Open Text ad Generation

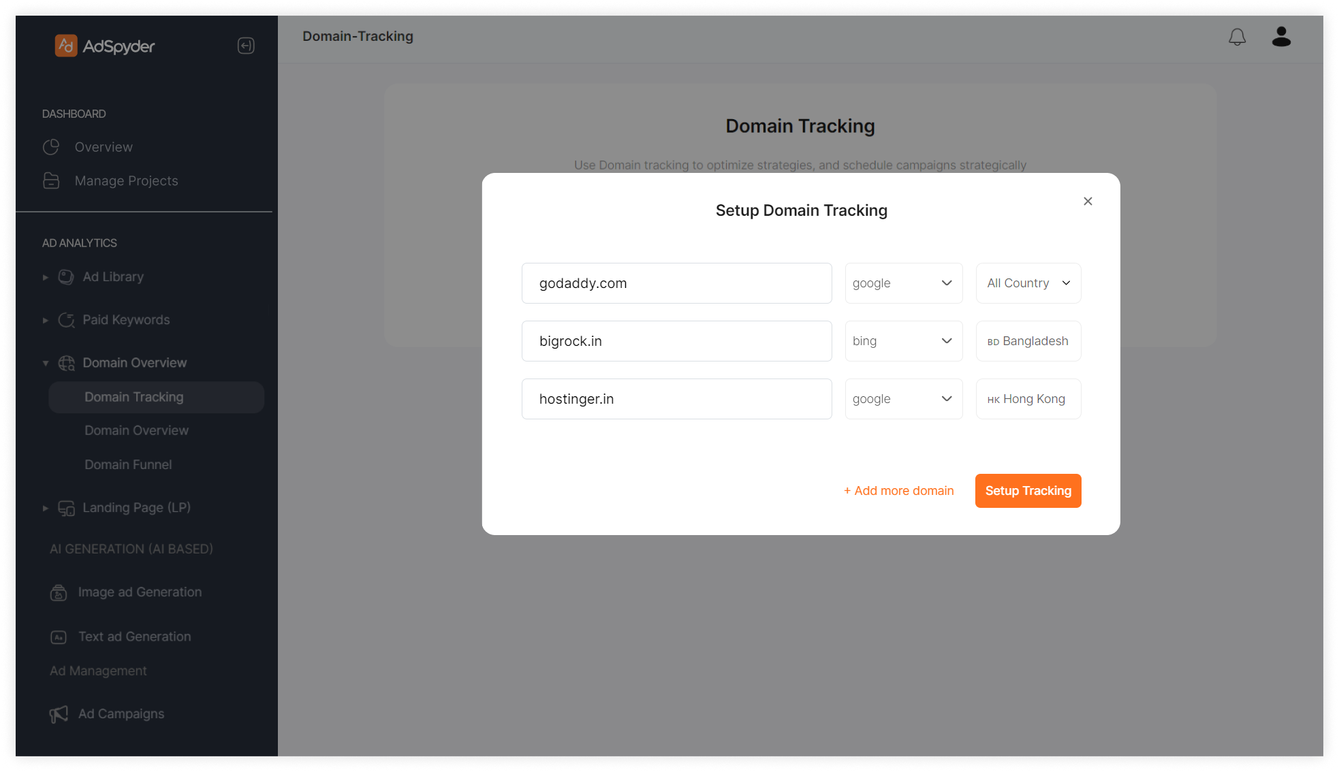tap(134, 637)
